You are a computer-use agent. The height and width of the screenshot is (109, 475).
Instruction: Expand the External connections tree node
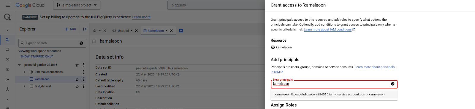[24, 72]
